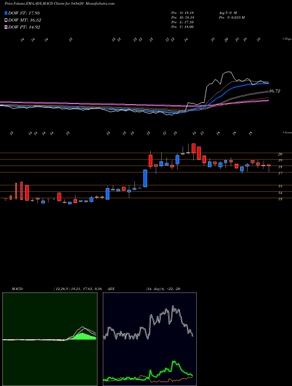
Task: Click the 'Avg V: 0 M' text
Action: pyautogui.click(x=227, y=12)
